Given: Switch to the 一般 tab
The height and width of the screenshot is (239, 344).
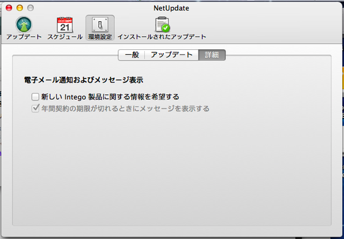Looking at the screenshot, I should pos(132,55).
